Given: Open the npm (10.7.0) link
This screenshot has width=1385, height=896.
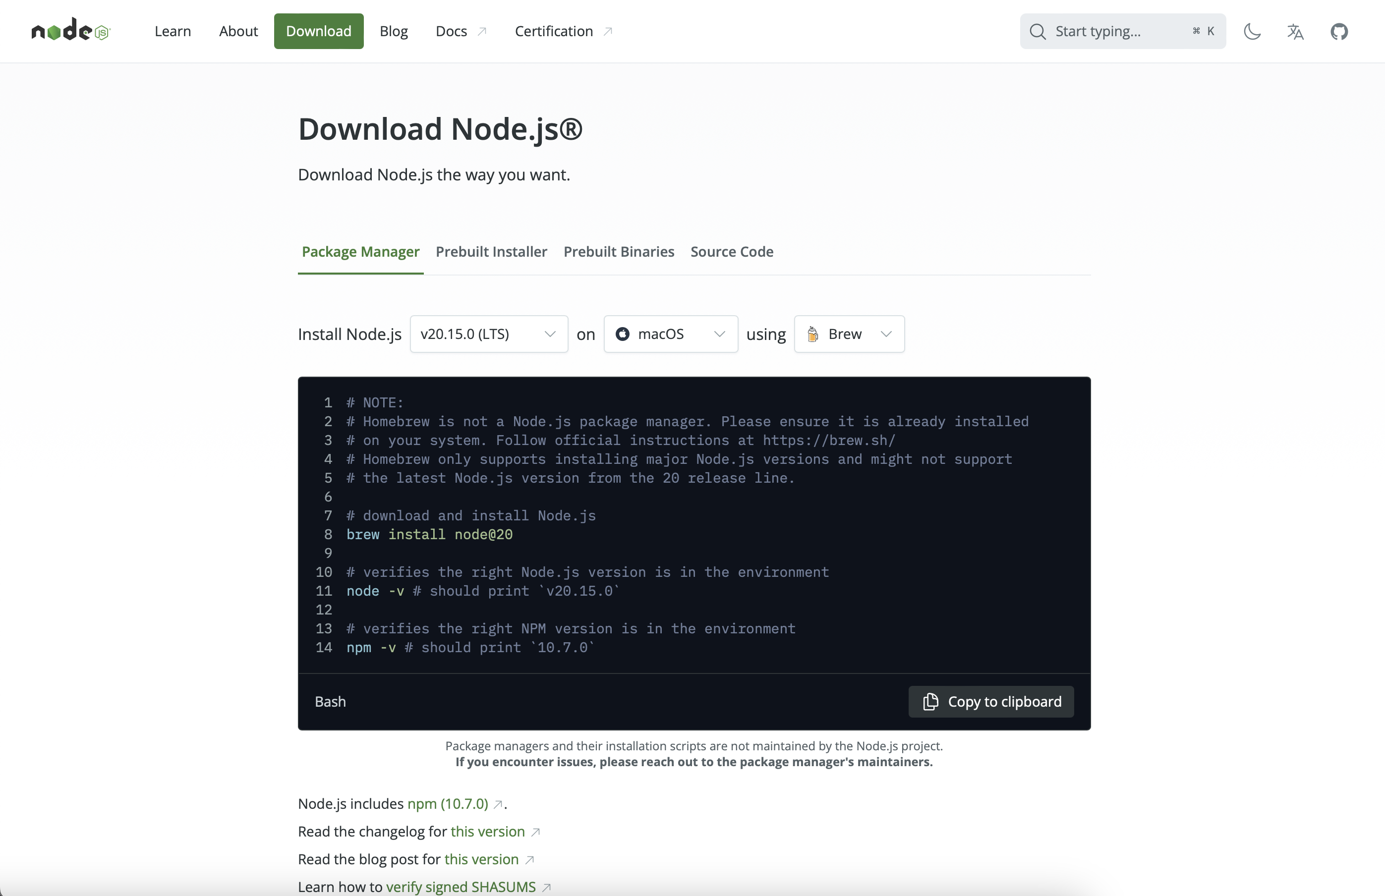Looking at the screenshot, I should (x=448, y=804).
